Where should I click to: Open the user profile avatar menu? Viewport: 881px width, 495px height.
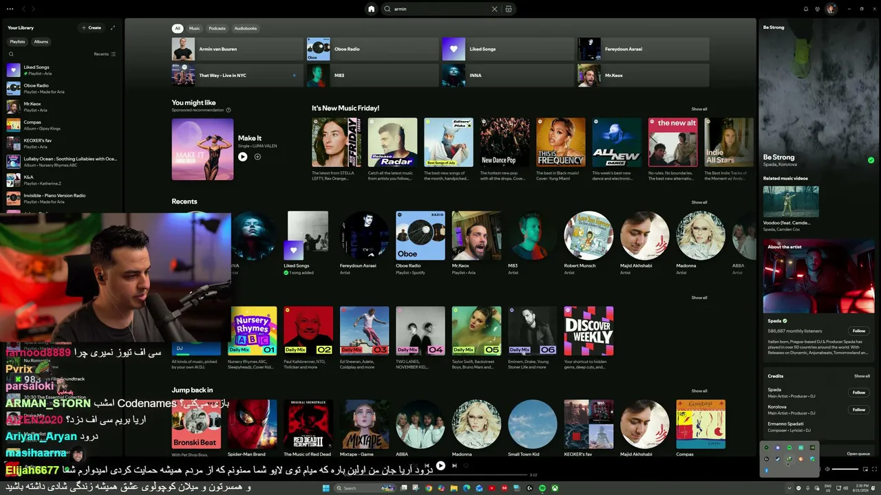(831, 9)
